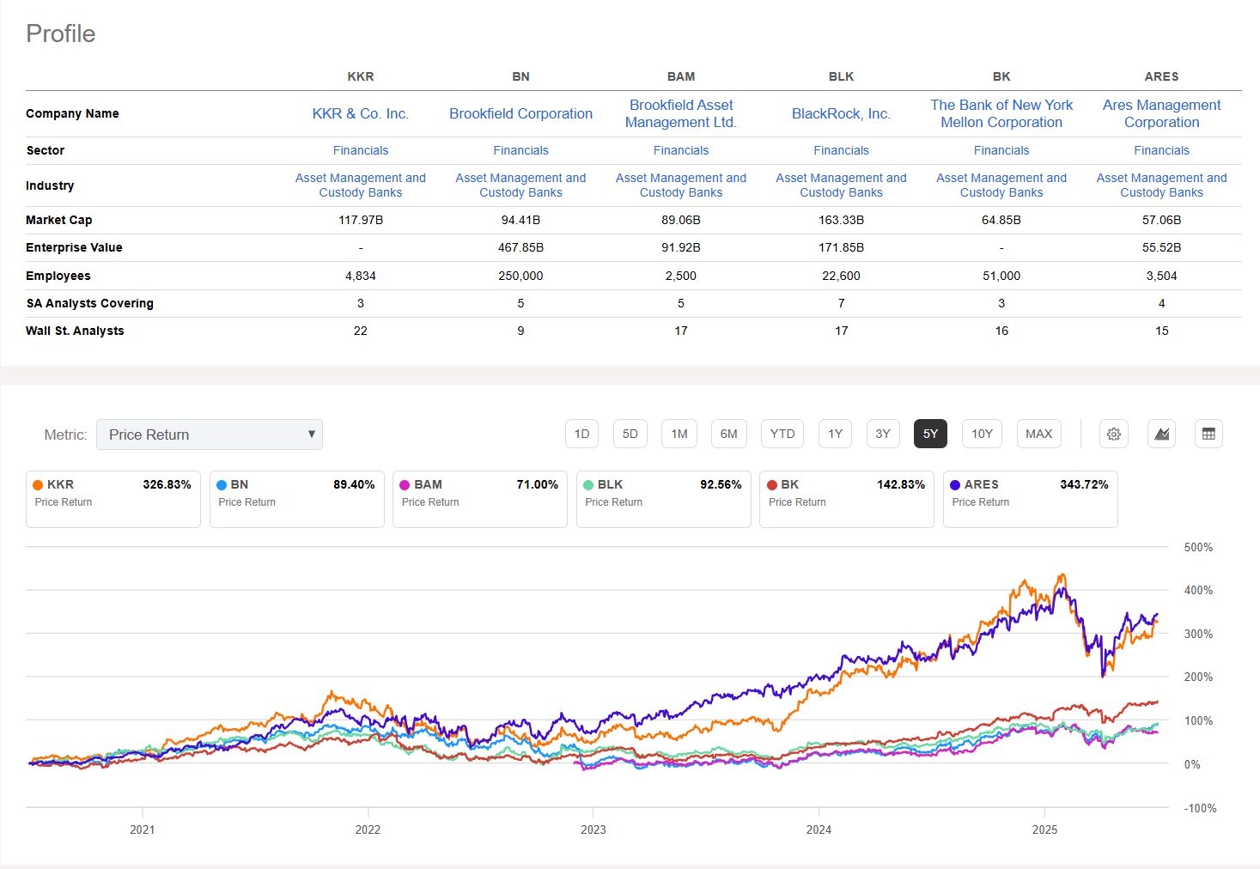1260x869 pixels.
Task: Select the 1M time range
Action: pos(679,434)
